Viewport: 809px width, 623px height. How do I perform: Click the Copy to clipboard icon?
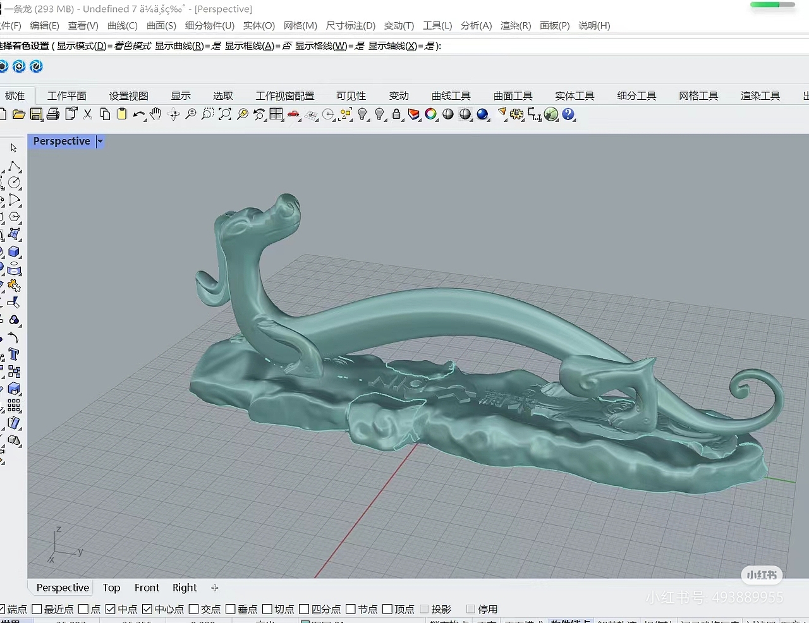click(105, 114)
